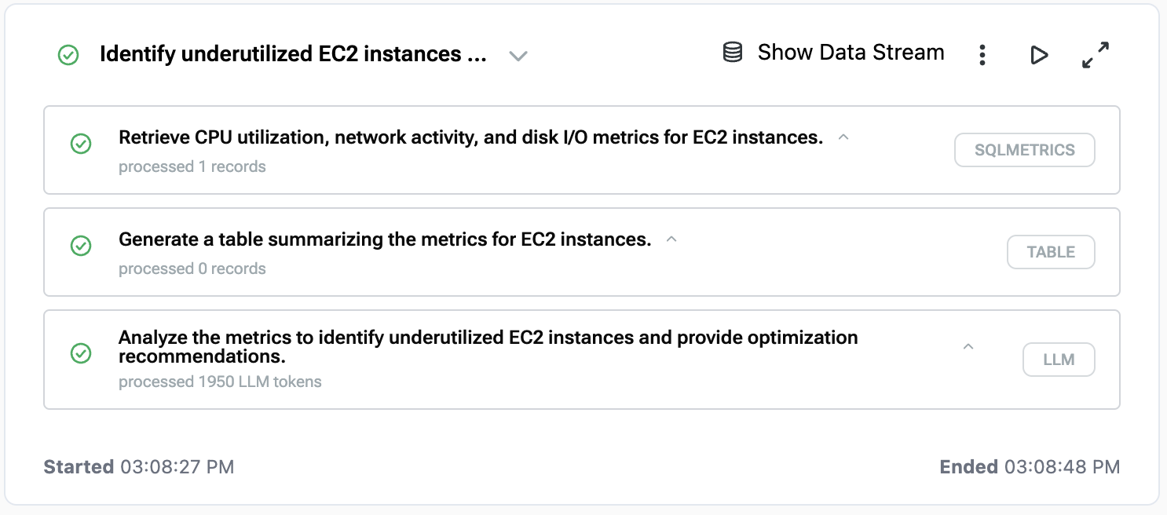Click green check on Analyze the metrics step
The height and width of the screenshot is (515, 1167).
(x=81, y=353)
